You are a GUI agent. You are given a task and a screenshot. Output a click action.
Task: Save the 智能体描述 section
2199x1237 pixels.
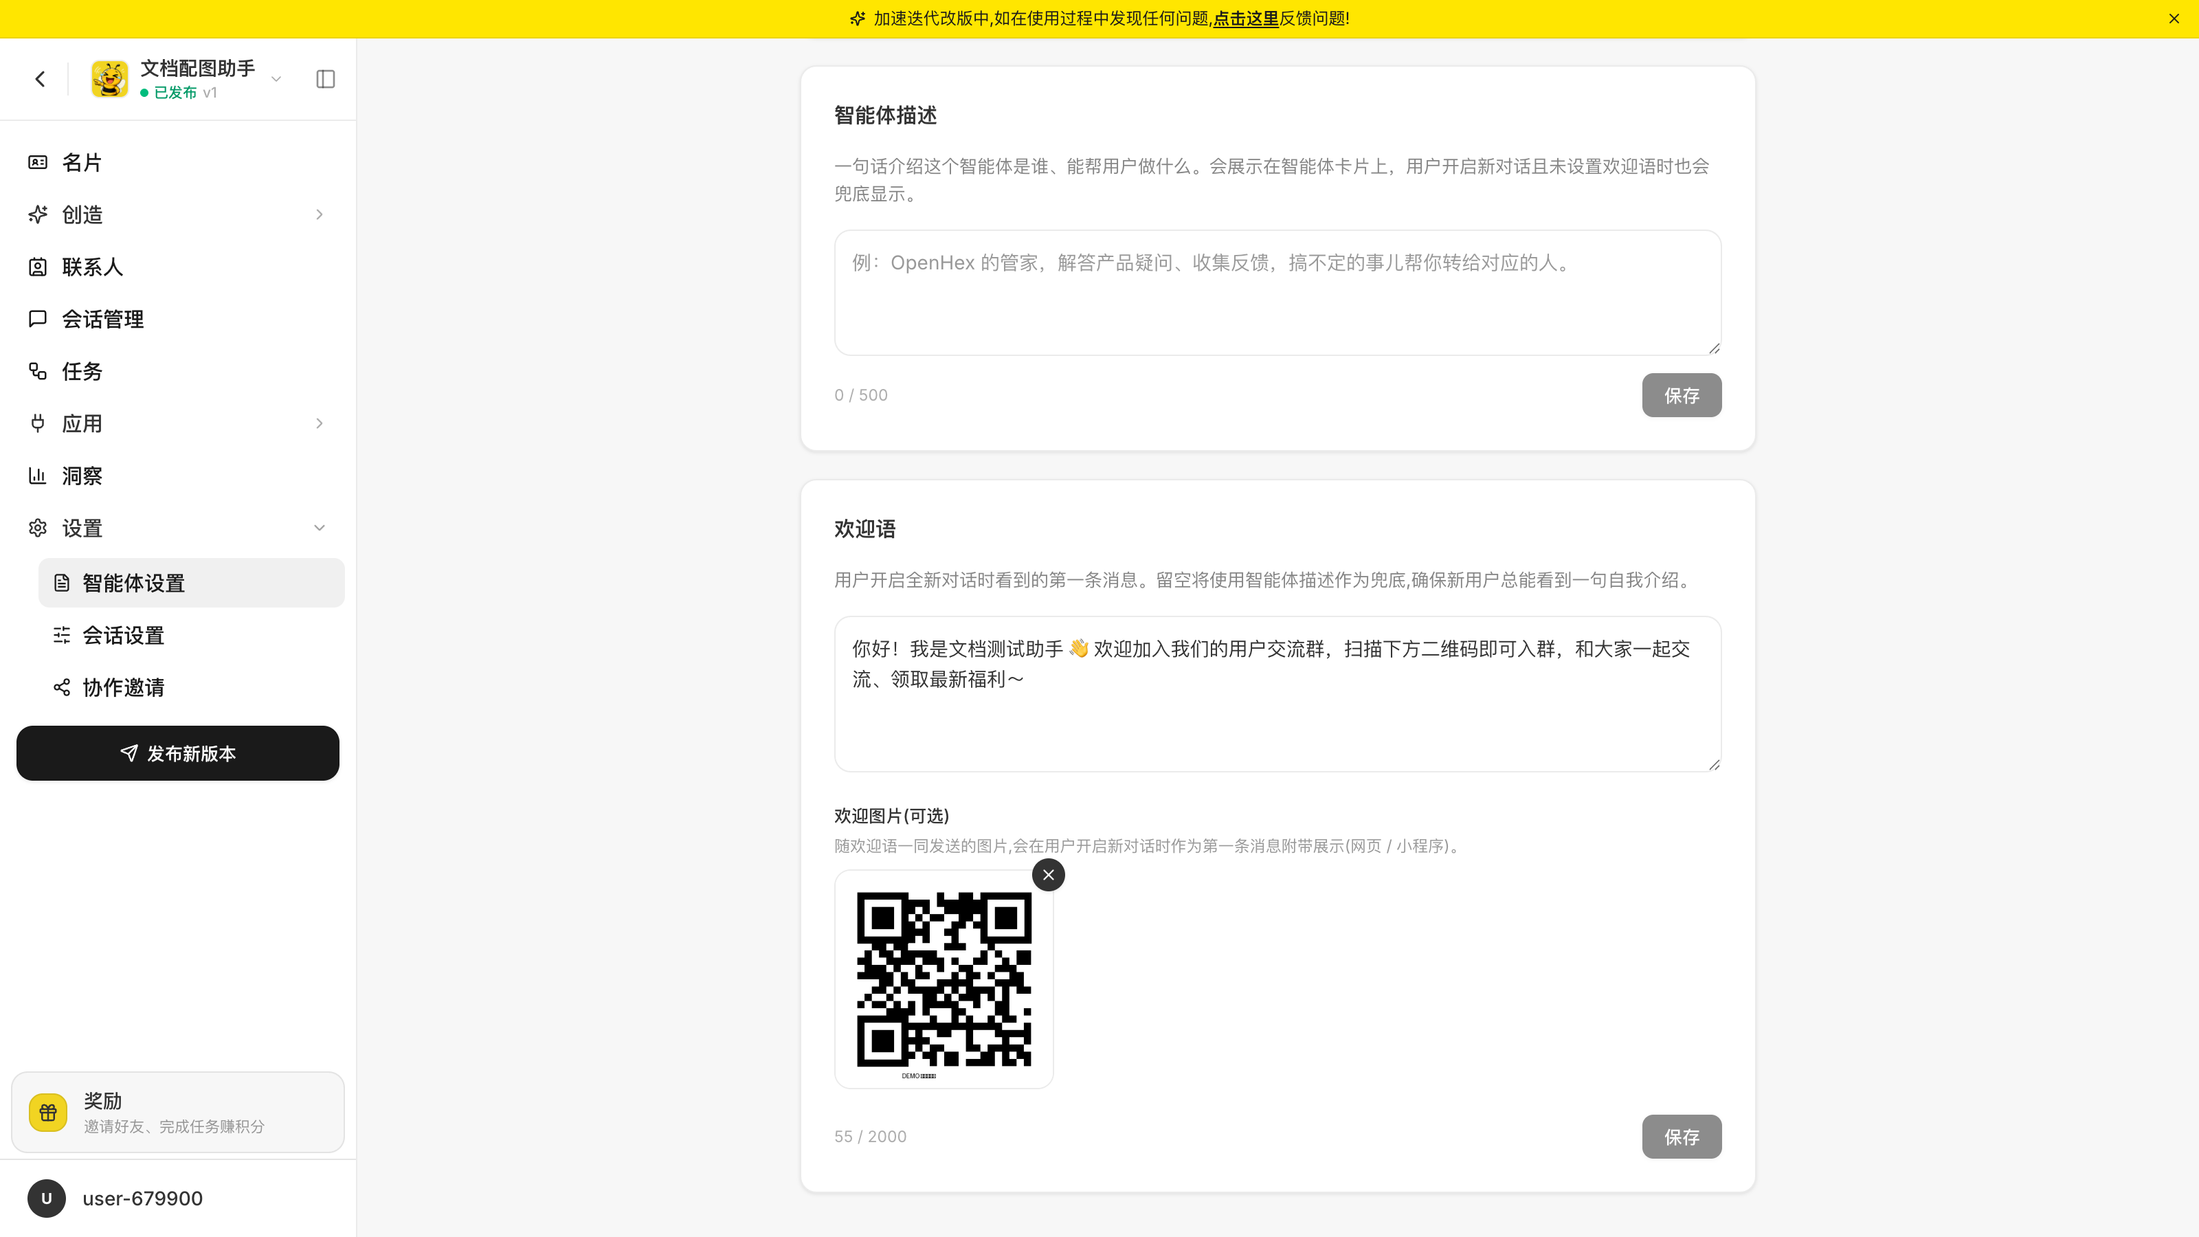[x=1682, y=395]
